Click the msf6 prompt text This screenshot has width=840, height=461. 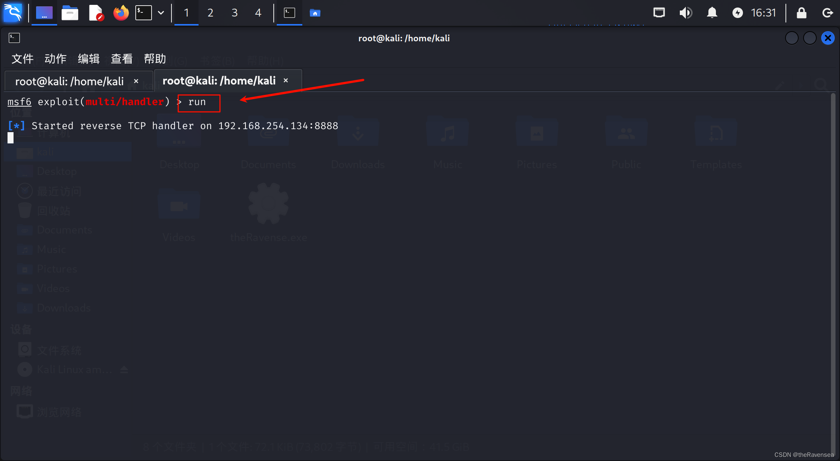pos(20,102)
